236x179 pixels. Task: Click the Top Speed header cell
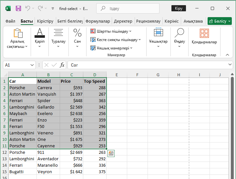pos(95,81)
